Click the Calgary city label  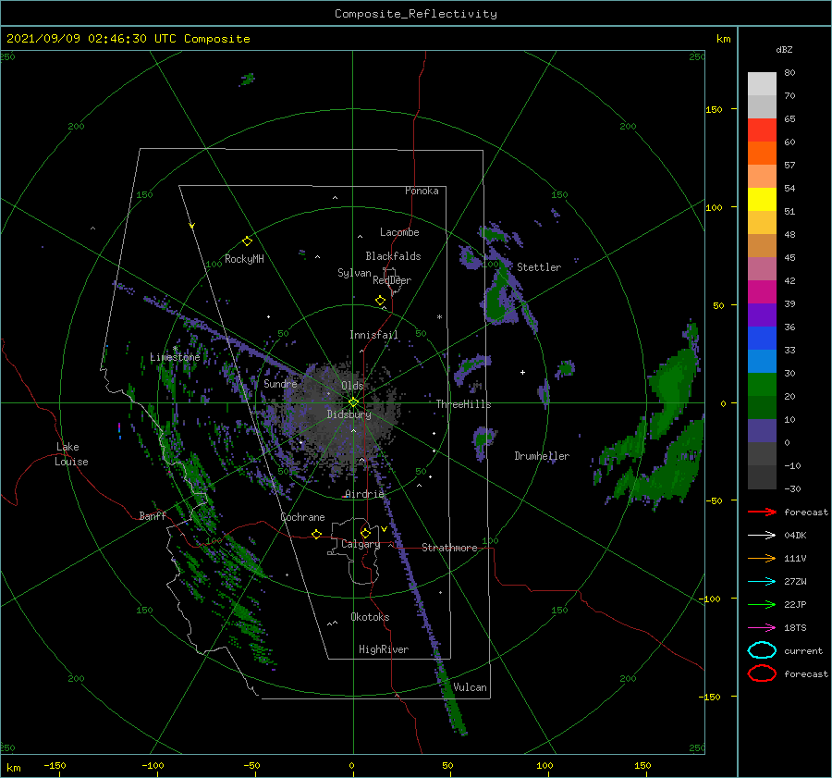point(361,544)
